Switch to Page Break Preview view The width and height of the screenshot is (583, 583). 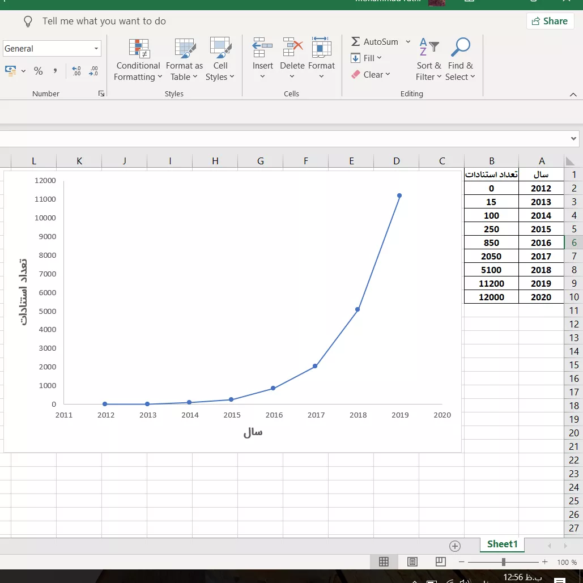point(441,561)
